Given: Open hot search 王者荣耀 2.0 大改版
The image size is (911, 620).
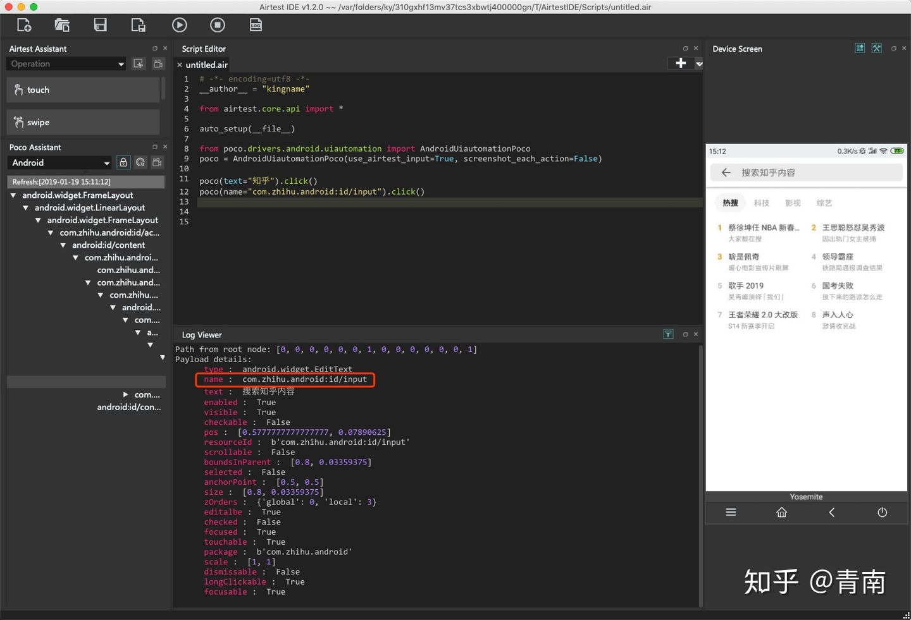Looking at the screenshot, I should point(763,315).
